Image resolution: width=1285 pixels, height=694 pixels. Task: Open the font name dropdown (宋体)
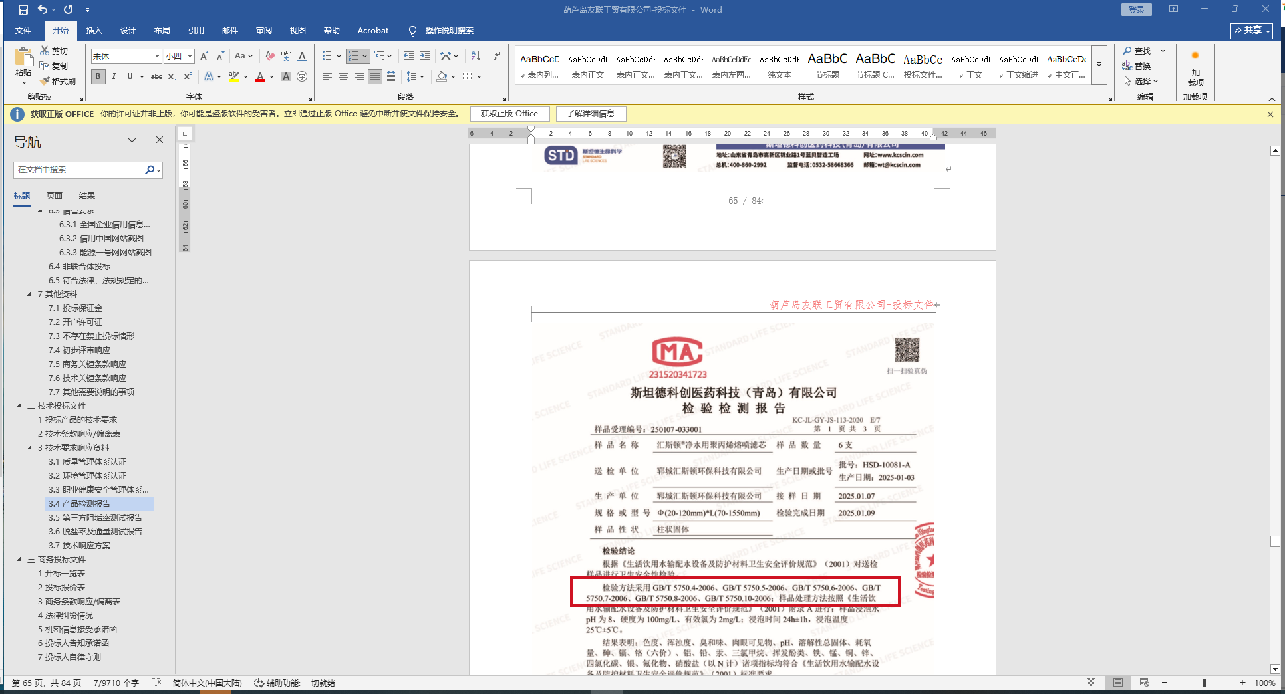tap(157, 57)
